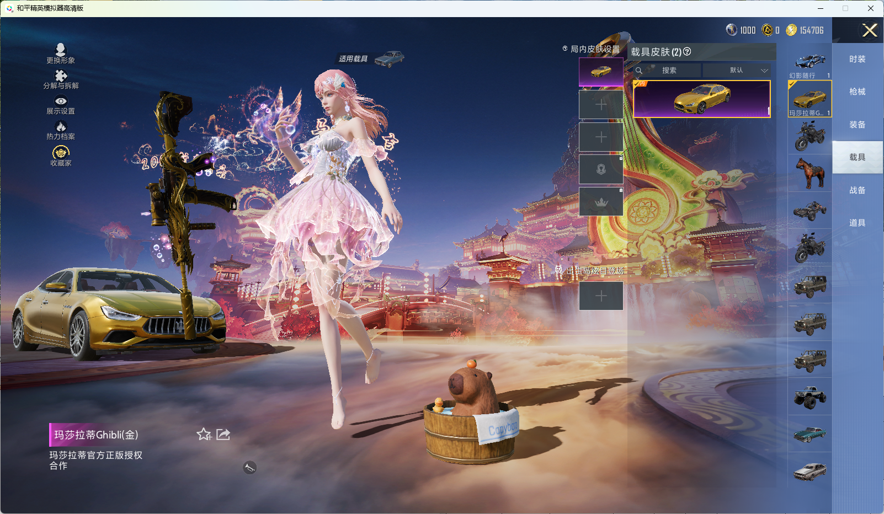Select the brown horse vehicle thumbnail
Screen dimensions: 884x514
click(x=810, y=173)
